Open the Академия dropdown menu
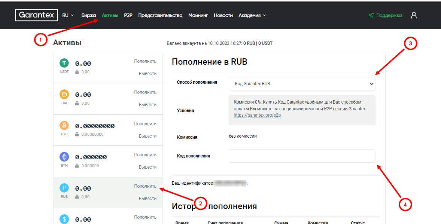This screenshot has height=224, width=441. click(252, 15)
